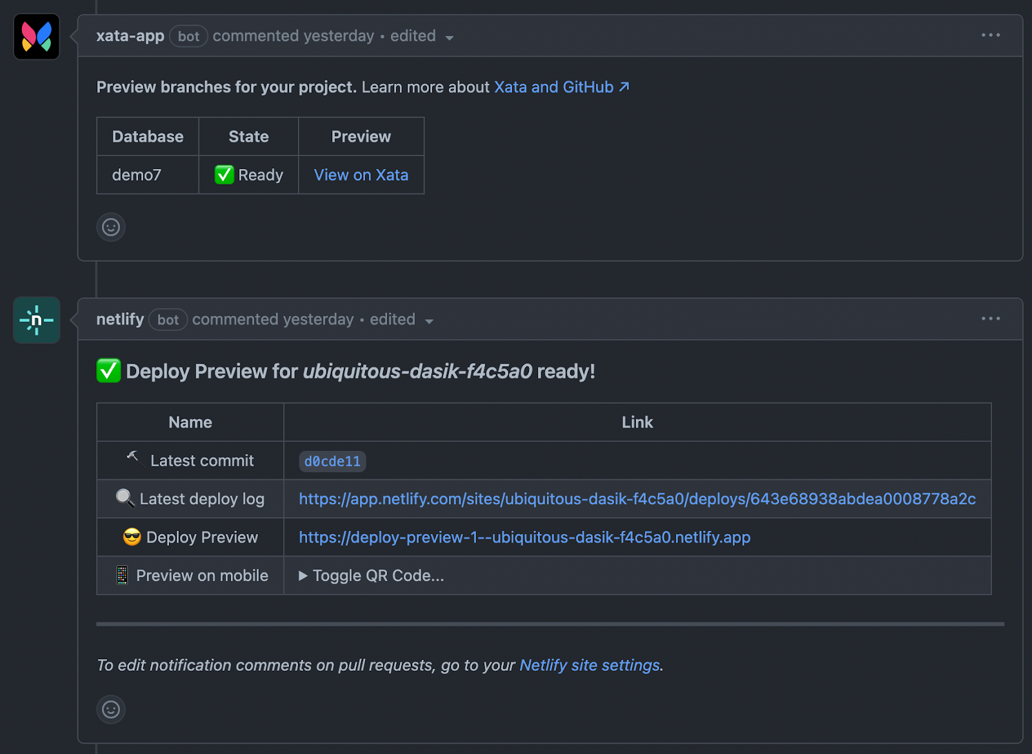Click the magnifier icon beside Latest deploy log
The image size is (1032, 754).
tap(125, 498)
